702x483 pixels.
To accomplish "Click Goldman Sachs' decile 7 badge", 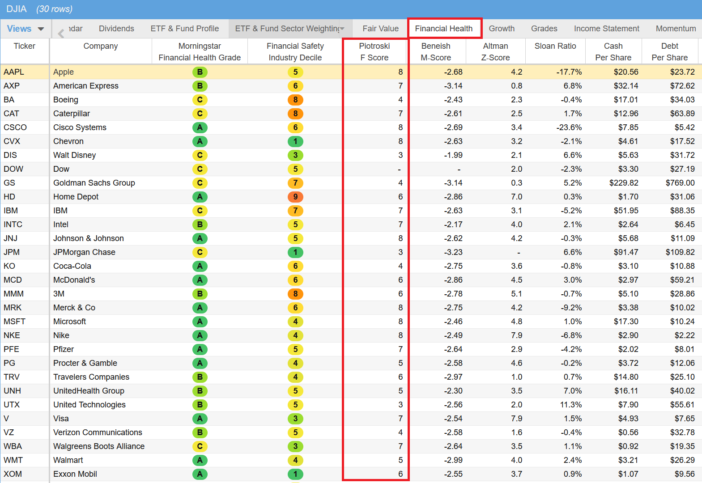I will (295, 183).
